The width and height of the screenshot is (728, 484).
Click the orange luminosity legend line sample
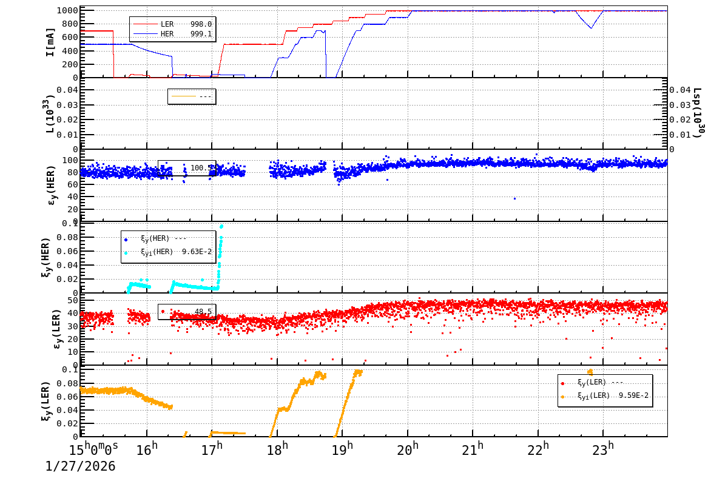tap(184, 96)
